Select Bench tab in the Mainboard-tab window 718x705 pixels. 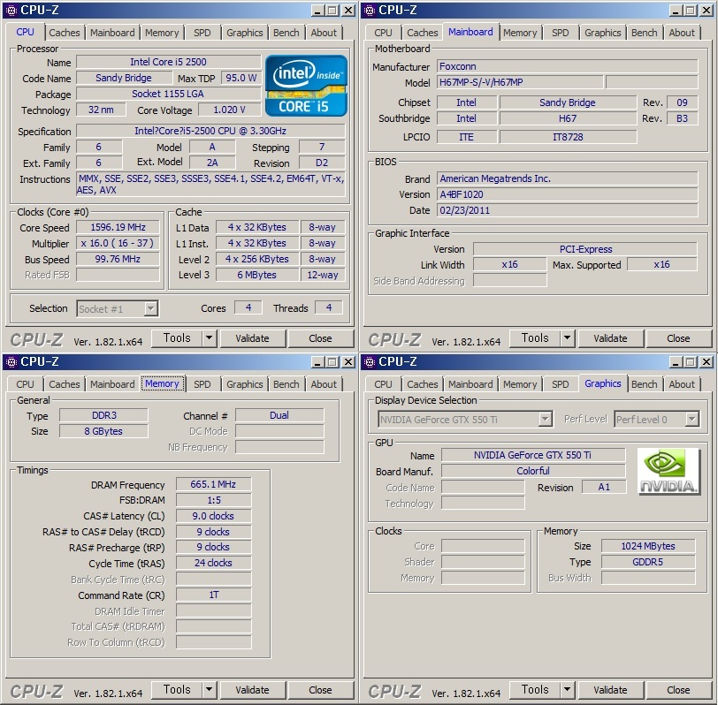click(645, 33)
